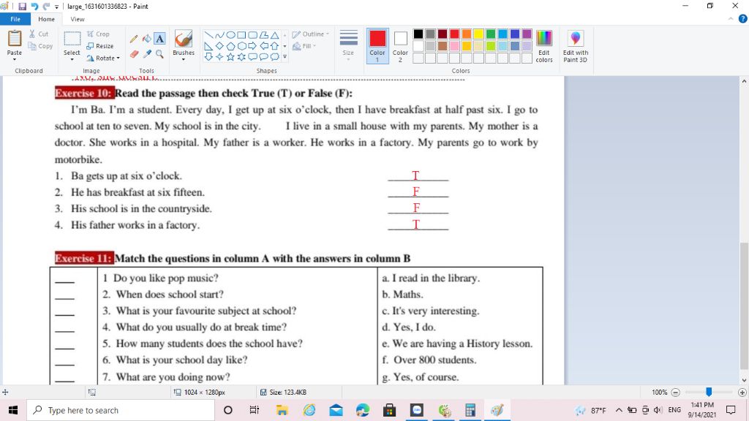Collapse the ribbon with the chevron
Screen dimensions: 749x421
coord(731,19)
